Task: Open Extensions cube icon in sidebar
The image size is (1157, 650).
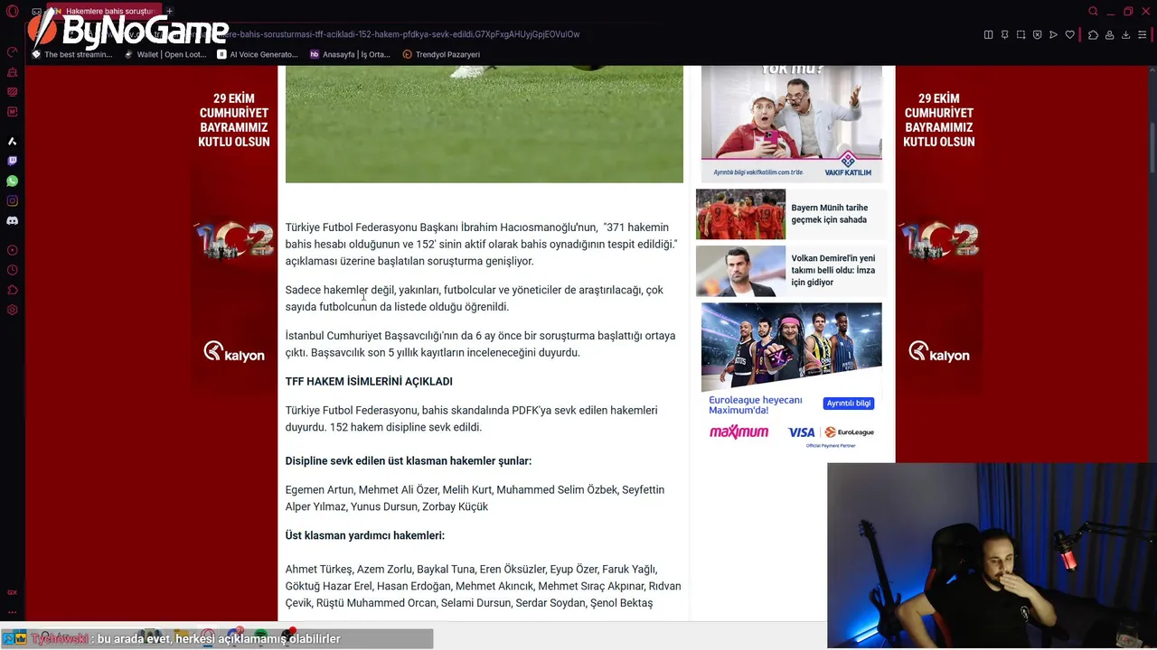Action: [12, 290]
